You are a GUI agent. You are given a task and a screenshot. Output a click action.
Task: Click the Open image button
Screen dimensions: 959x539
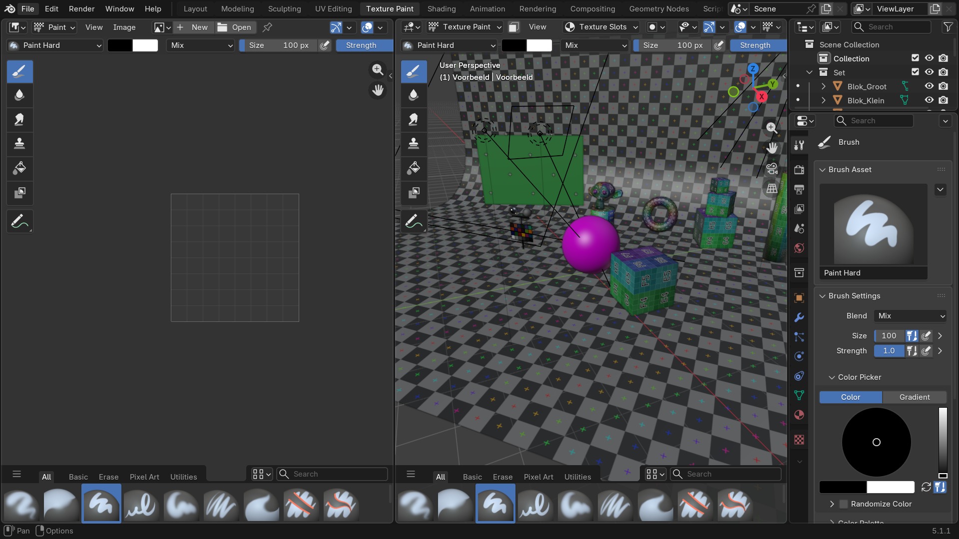coord(235,27)
